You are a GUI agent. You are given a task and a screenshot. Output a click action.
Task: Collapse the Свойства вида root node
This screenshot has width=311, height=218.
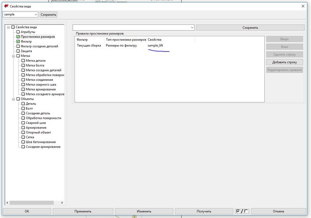click(8, 28)
